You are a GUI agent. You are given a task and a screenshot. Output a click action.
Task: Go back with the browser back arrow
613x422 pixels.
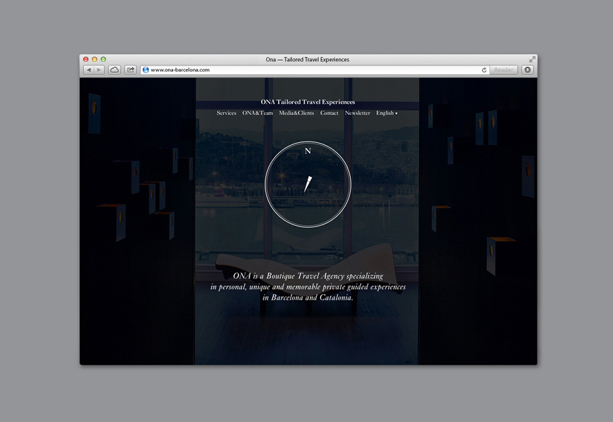pos(89,70)
